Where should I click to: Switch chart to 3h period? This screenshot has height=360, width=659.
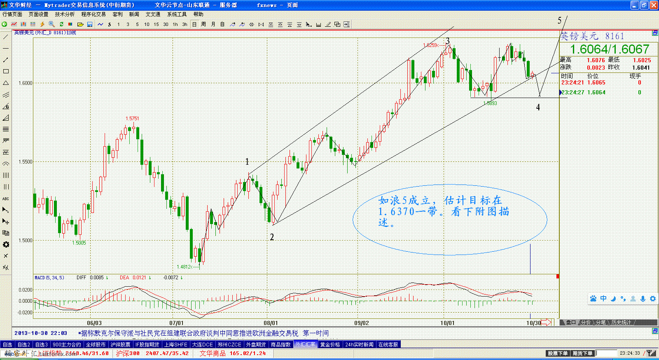(x=185, y=24)
